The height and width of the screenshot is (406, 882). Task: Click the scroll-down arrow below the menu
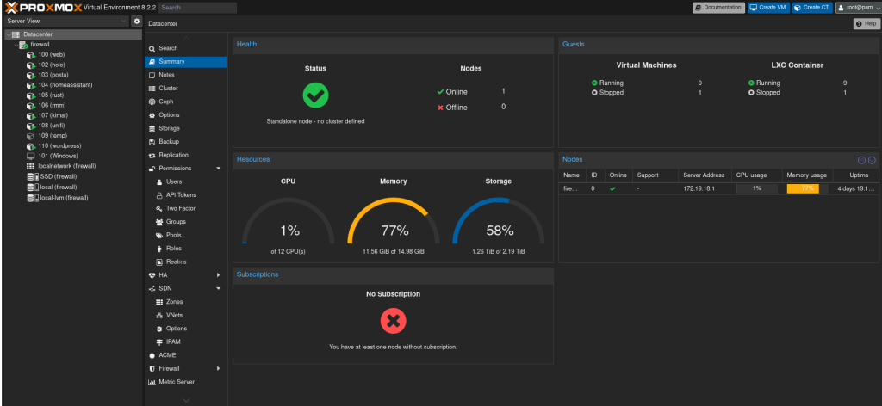[x=186, y=400]
